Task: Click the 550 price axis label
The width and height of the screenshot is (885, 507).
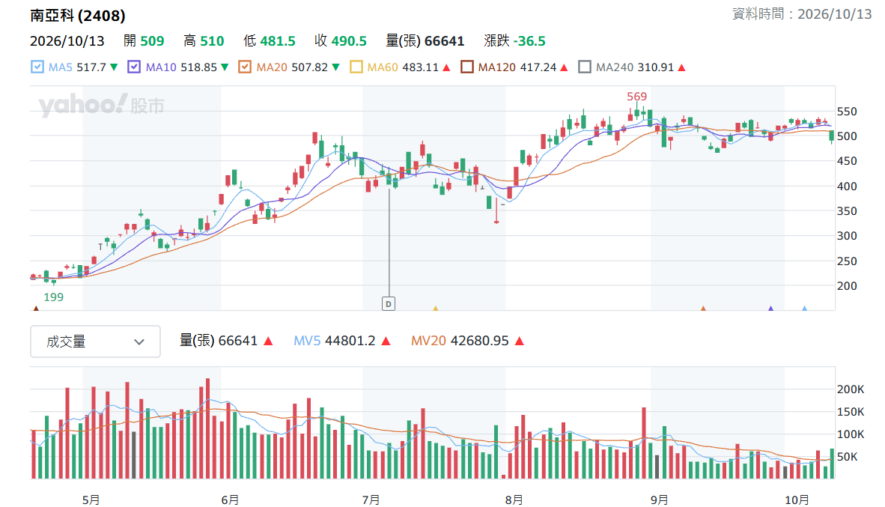Action: pos(847,112)
